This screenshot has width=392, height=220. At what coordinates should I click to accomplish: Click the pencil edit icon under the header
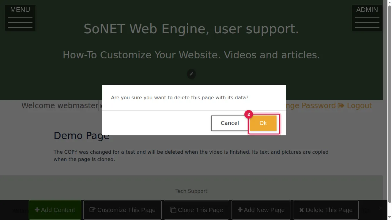click(x=191, y=74)
